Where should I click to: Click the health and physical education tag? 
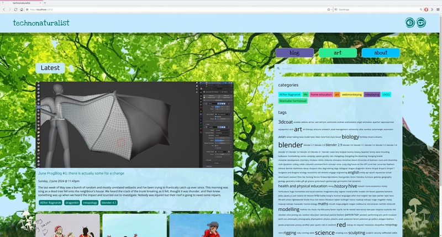pyautogui.click(x=303, y=186)
